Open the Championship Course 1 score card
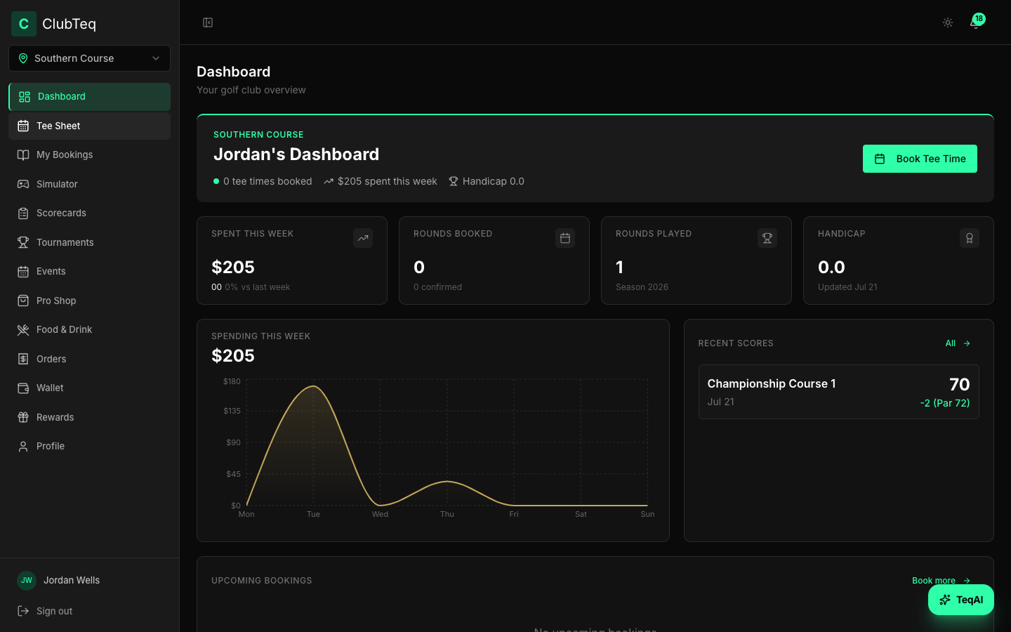1011x632 pixels. click(839, 392)
